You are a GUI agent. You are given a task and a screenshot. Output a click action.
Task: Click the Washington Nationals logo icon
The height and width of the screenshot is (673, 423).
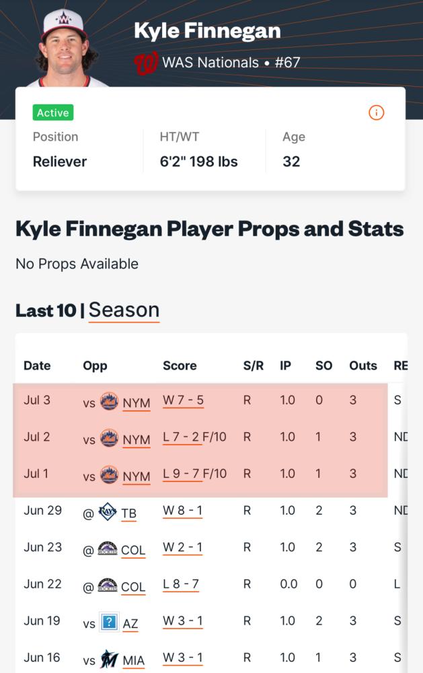146,63
